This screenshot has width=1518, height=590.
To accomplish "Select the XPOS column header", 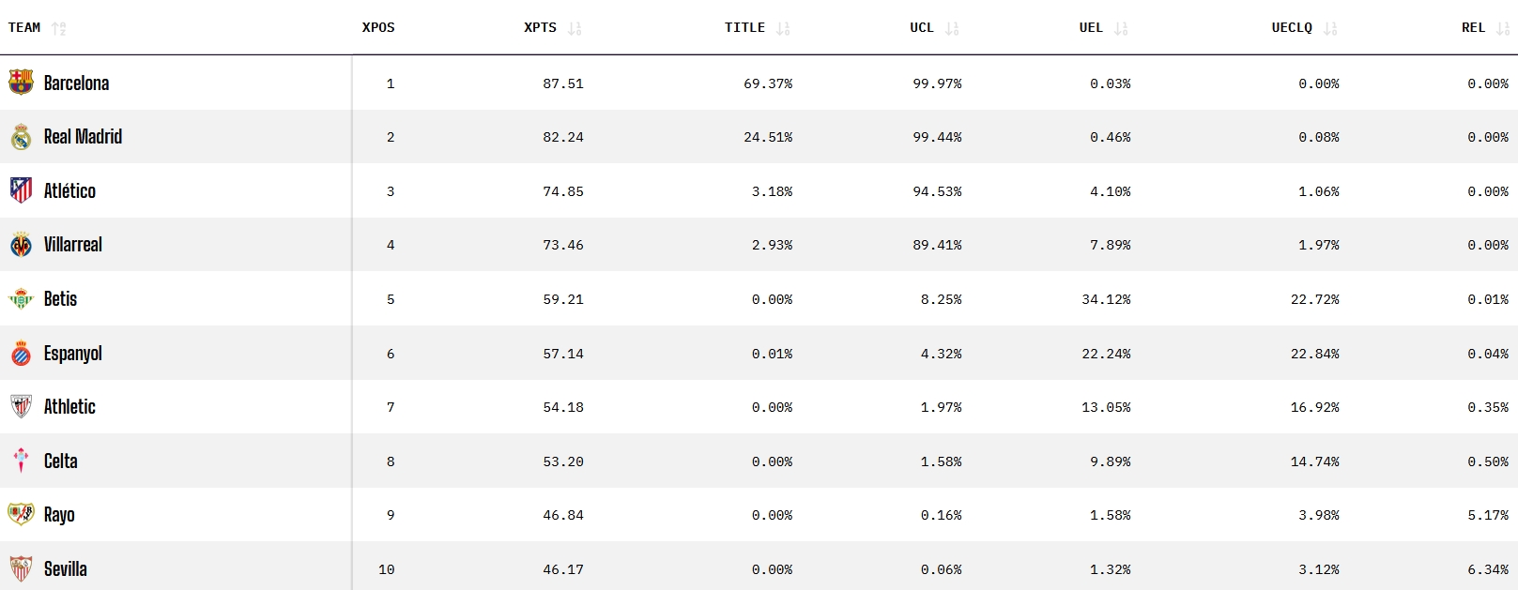I will pyautogui.click(x=378, y=28).
